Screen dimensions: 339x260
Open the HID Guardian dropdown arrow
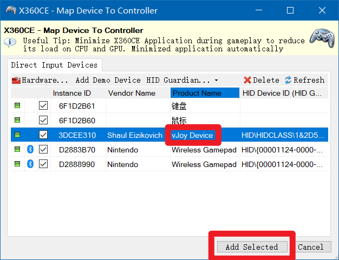pos(216,81)
